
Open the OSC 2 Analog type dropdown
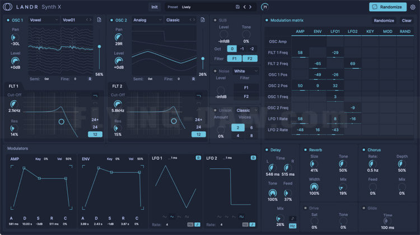[x=147, y=20]
